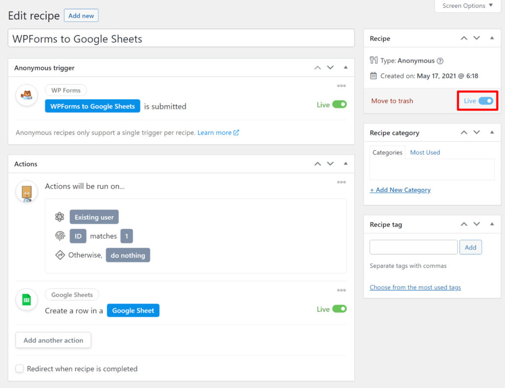Image resolution: width=505 pixels, height=388 pixels.
Task: Click the Add tag button
Action: pyautogui.click(x=470, y=247)
